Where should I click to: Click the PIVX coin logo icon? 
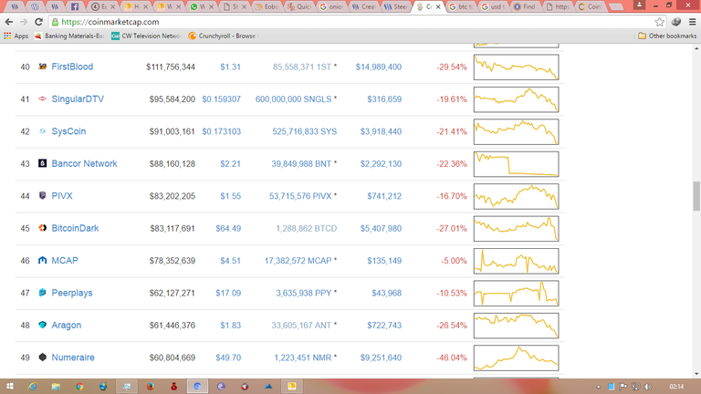(43, 196)
